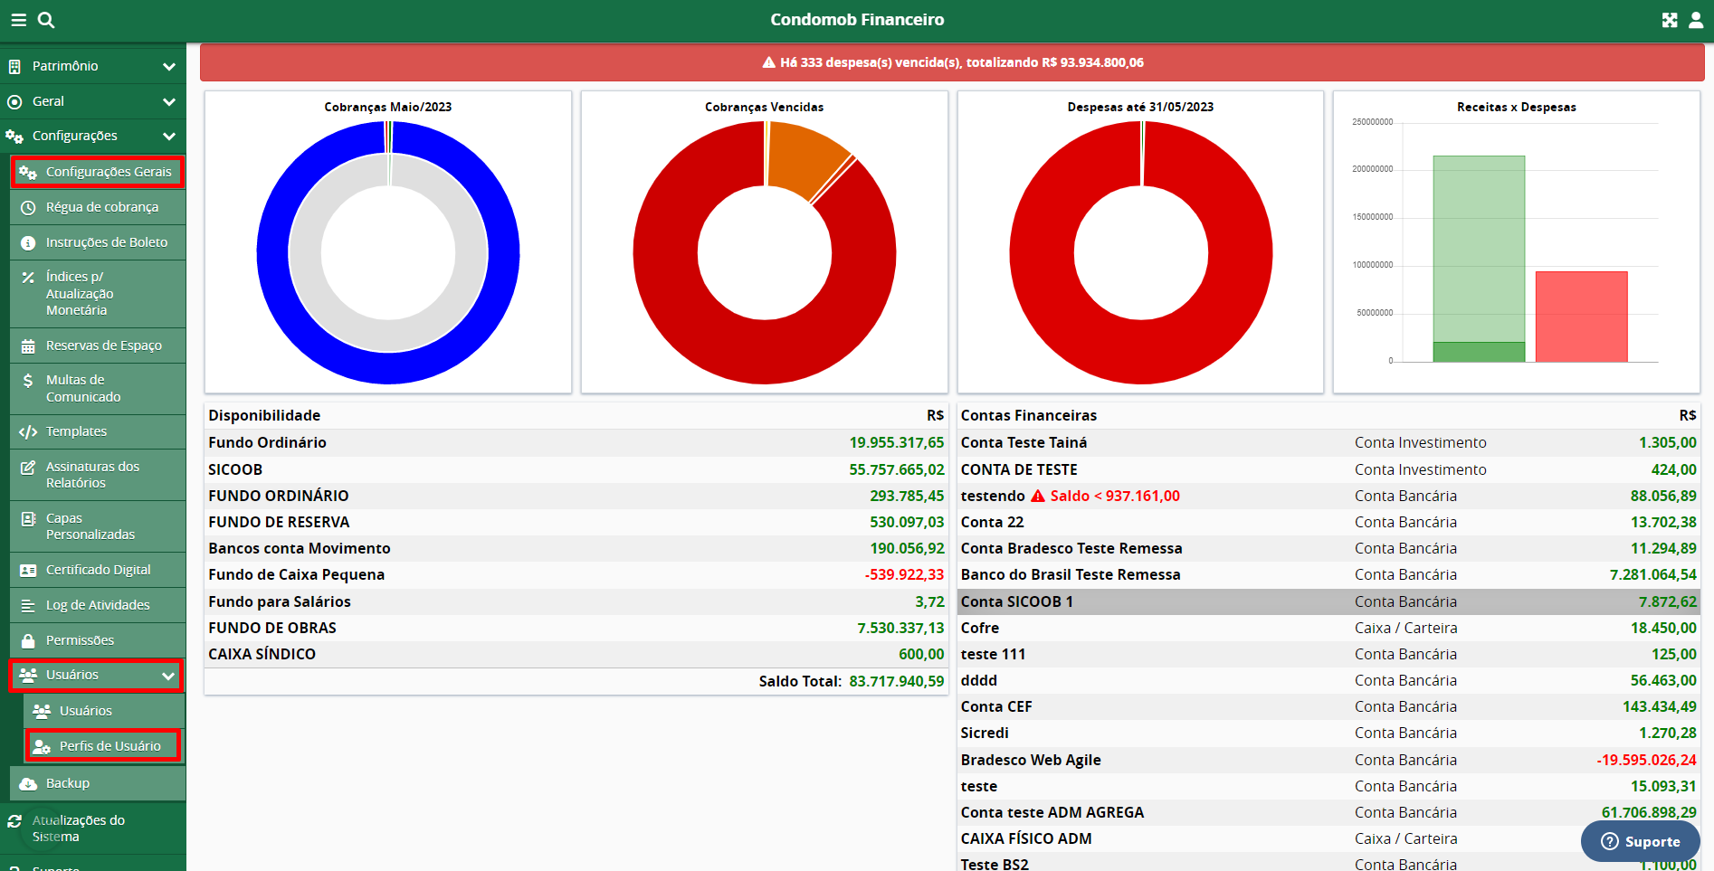The height and width of the screenshot is (871, 1714).
Task: Expand the Patrimônio menu chevron
Action: 168,66
